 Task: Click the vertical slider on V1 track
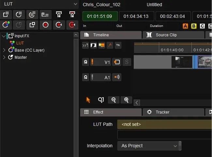point(92,62)
